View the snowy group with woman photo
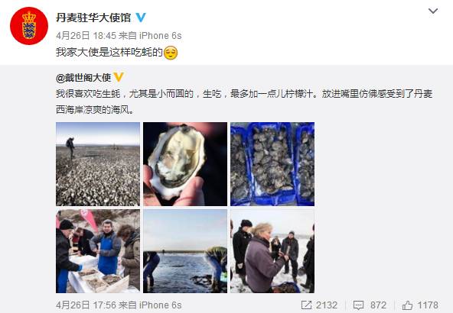The height and width of the screenshot is (313, 453). pyautogui.click(x=272, y=251)
